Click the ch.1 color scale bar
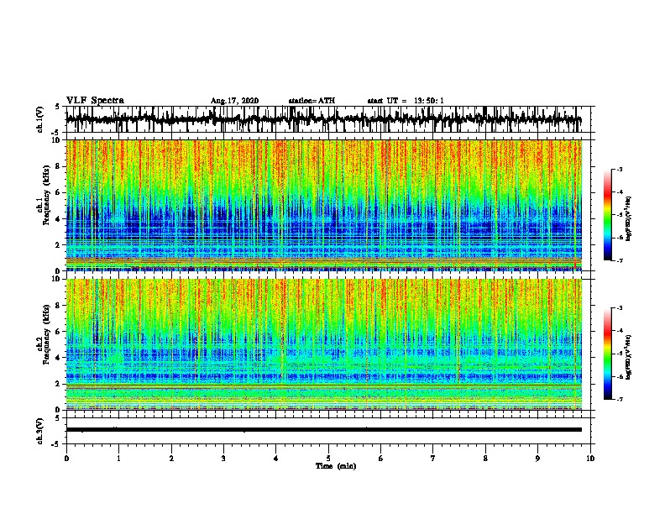 click(607, 215)
